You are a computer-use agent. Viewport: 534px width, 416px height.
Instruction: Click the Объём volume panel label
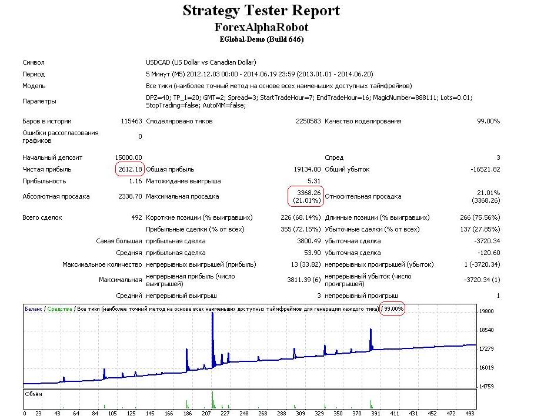pos(34,394)
